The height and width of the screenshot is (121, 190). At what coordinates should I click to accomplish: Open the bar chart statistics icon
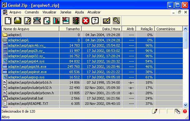pyautogui.click(x=56, y=21)
